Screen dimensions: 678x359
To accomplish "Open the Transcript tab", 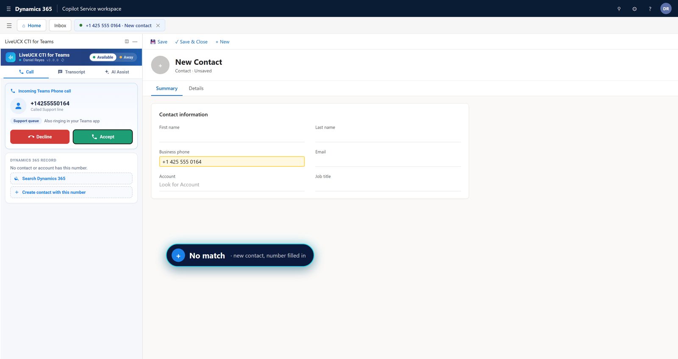I will coord(72,72).
